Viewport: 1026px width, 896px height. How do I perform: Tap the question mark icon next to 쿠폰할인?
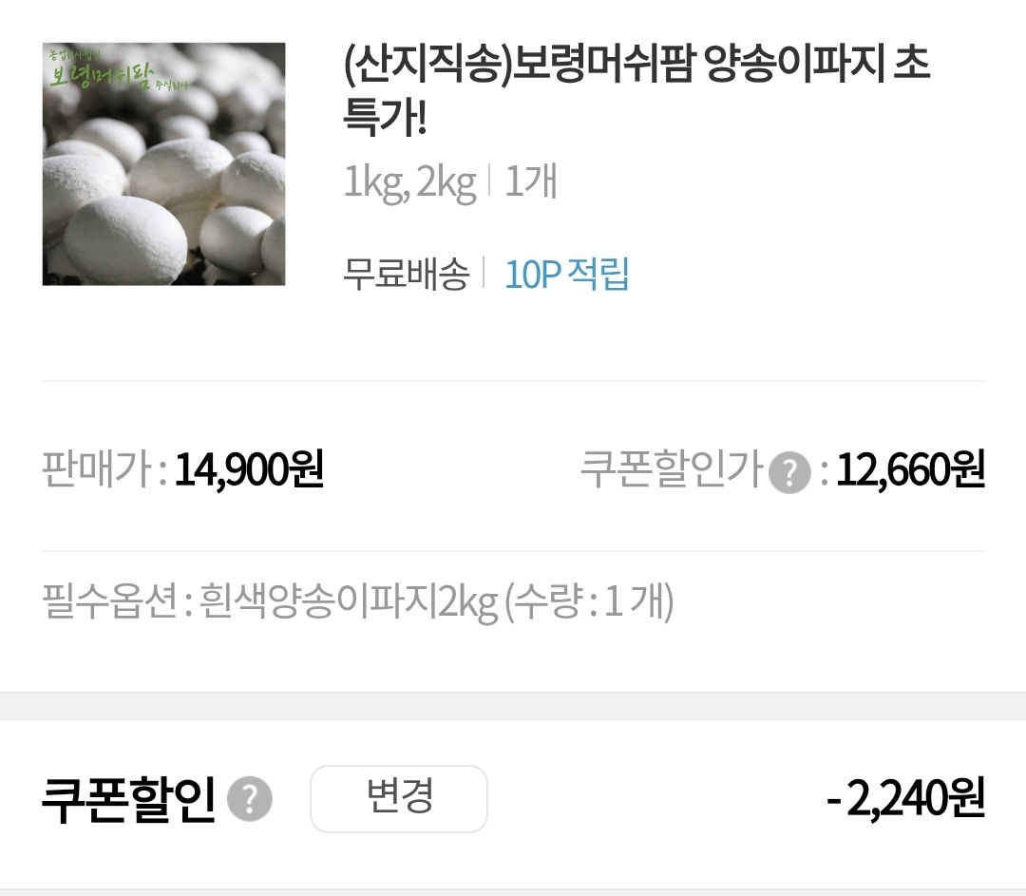[x=249, y=799]
